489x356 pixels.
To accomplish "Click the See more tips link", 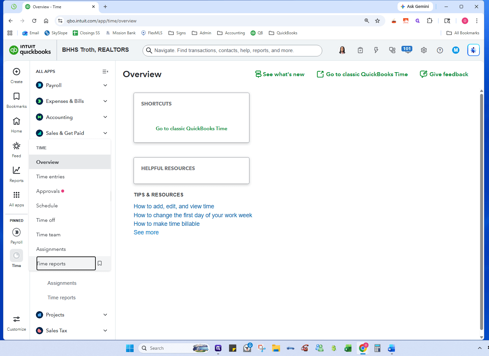I will point(146,232).
